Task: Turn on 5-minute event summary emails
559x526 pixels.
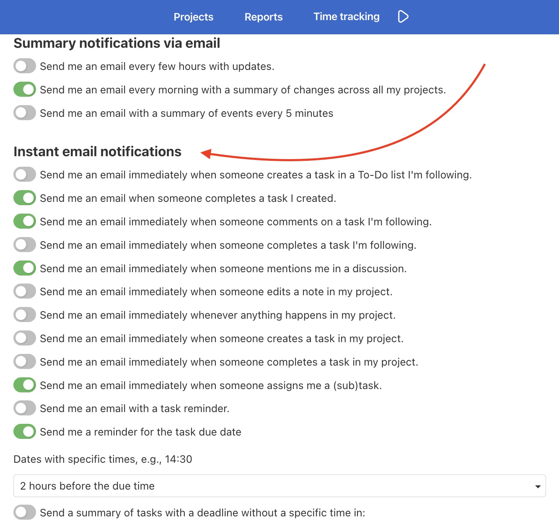Action: 24,113
